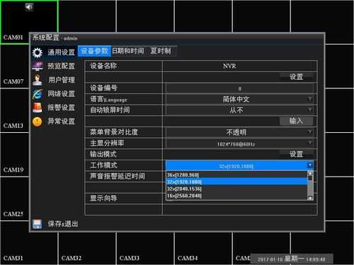This screenshot has height=265, width=354.
Task: Open the 菜单背景对比度 dropdown
Action: point(239,132)
